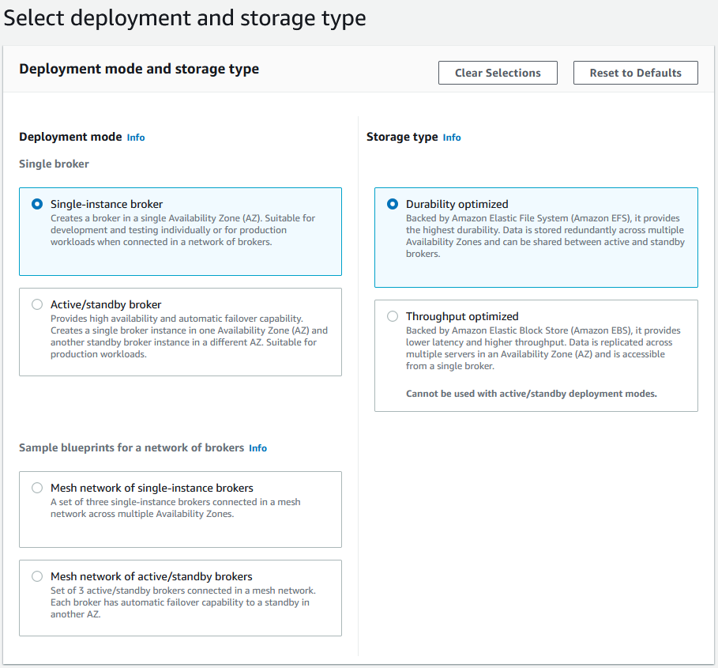
Task: Click the 'Durability optimized' option title
Action: (457, 204)
